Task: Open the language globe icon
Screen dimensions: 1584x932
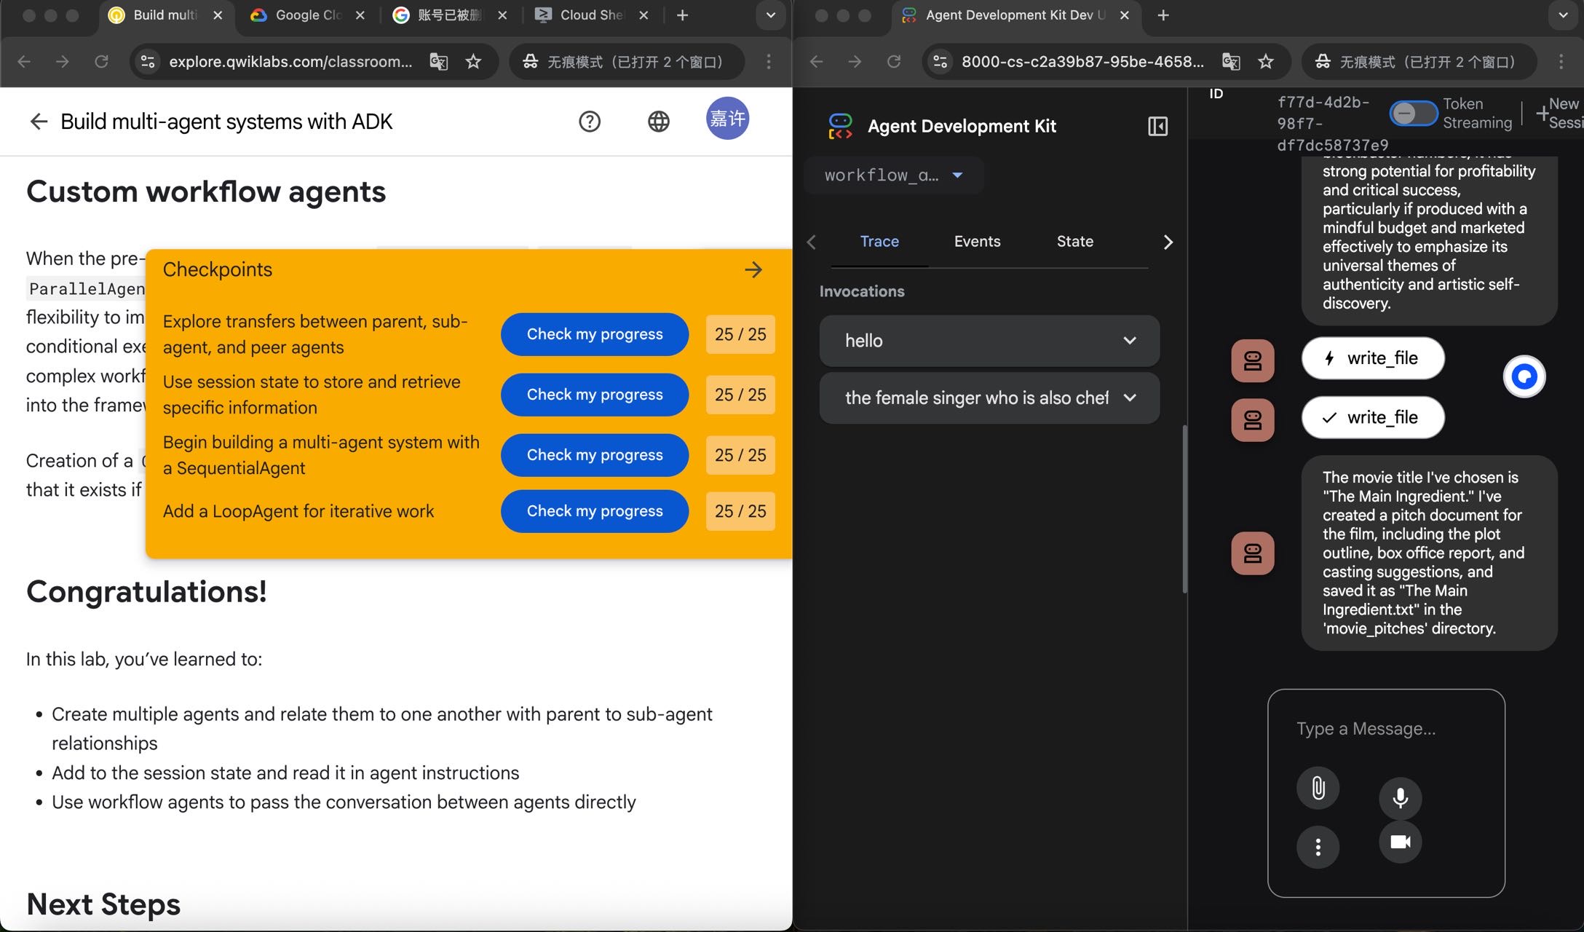Action: tap(659, 122)
